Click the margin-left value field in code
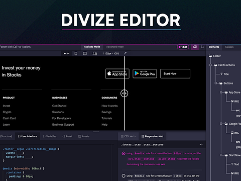The height and width of the screenshot is (181, 241). [29, 157]
